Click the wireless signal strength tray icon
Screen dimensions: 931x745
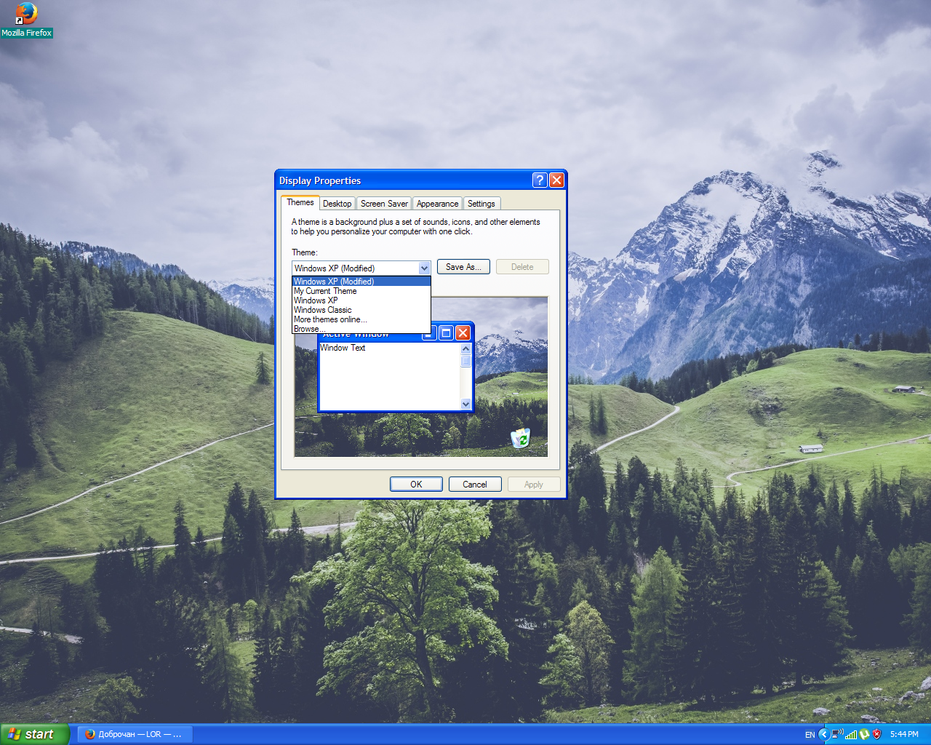click(x=850, y=734)
